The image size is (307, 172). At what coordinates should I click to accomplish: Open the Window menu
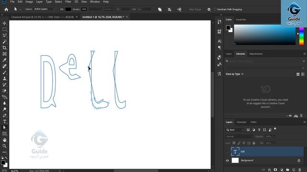click(95, 2)
